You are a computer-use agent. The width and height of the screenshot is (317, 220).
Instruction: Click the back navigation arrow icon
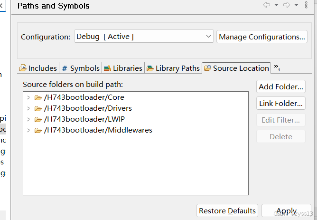(x=266, y=5)
